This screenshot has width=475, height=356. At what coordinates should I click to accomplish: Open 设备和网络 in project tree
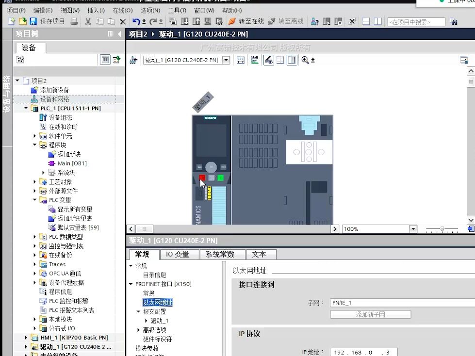(54, 99)
